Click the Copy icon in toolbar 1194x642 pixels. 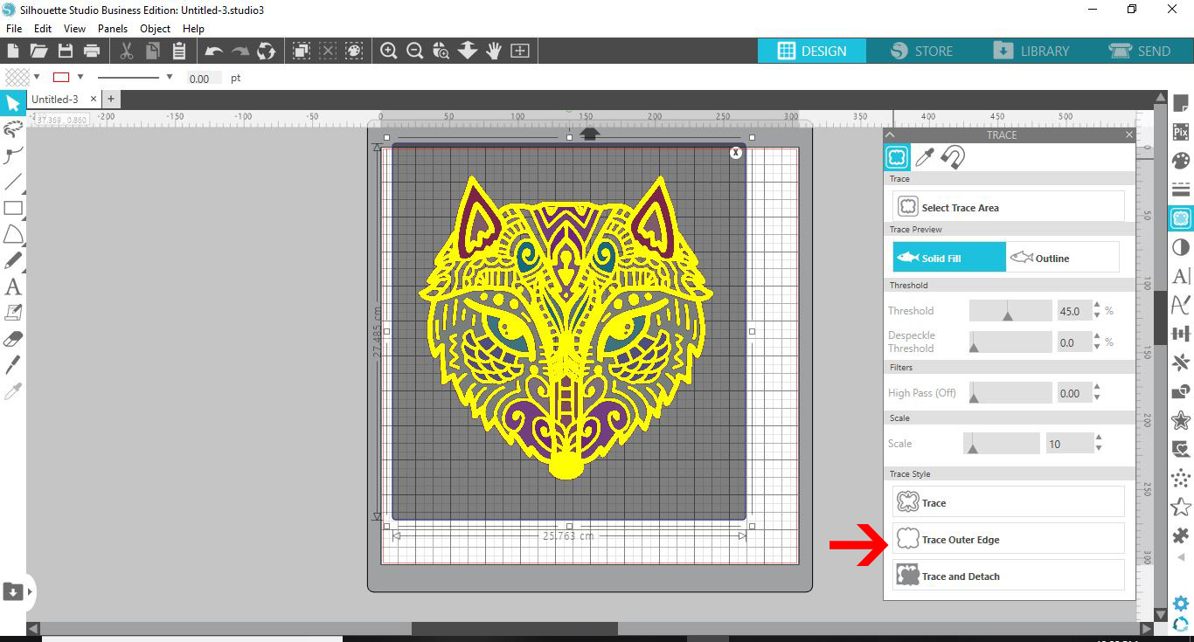(153, 51)
